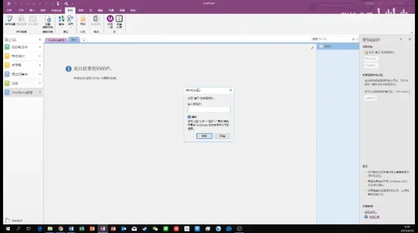Click Remove Password button in side pane
The height and width of the screenshot is (233, 418).
[371, 66]
